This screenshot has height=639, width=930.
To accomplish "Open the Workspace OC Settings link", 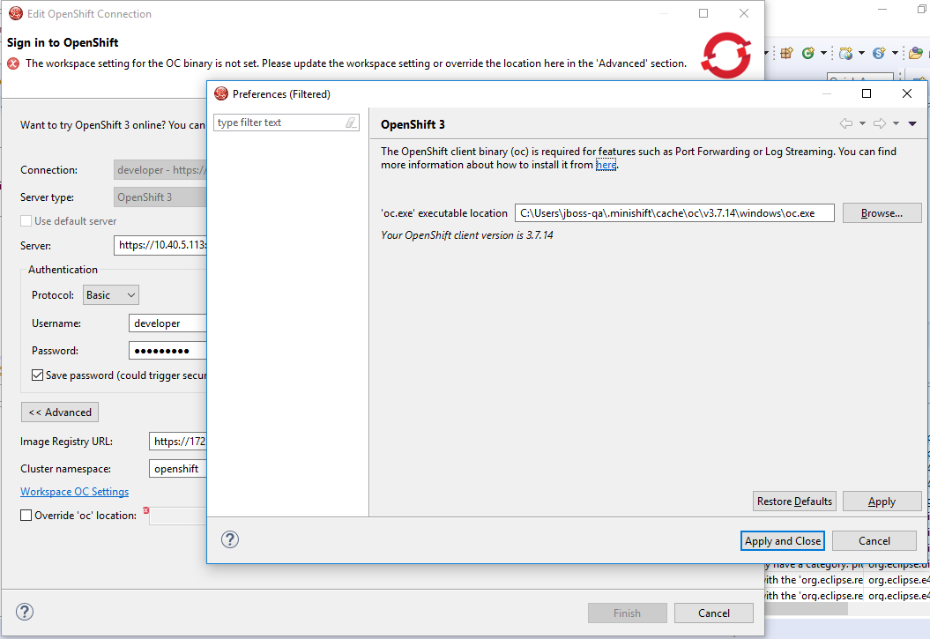I will [74, 492].
